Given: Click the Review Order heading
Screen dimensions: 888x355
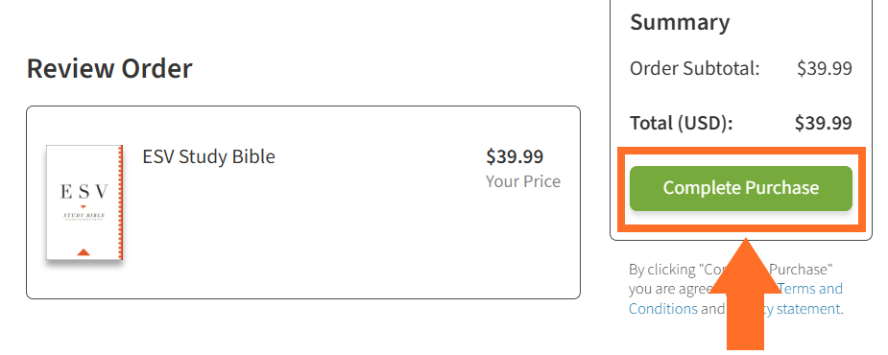Looking at the screenshot, I should tap(109, 68).
